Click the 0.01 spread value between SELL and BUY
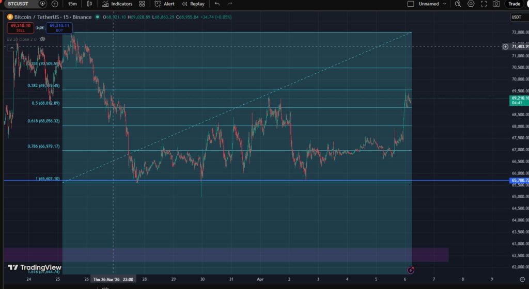Image resolution: width=529 pixels, height=289 pixels. [40, 28]
